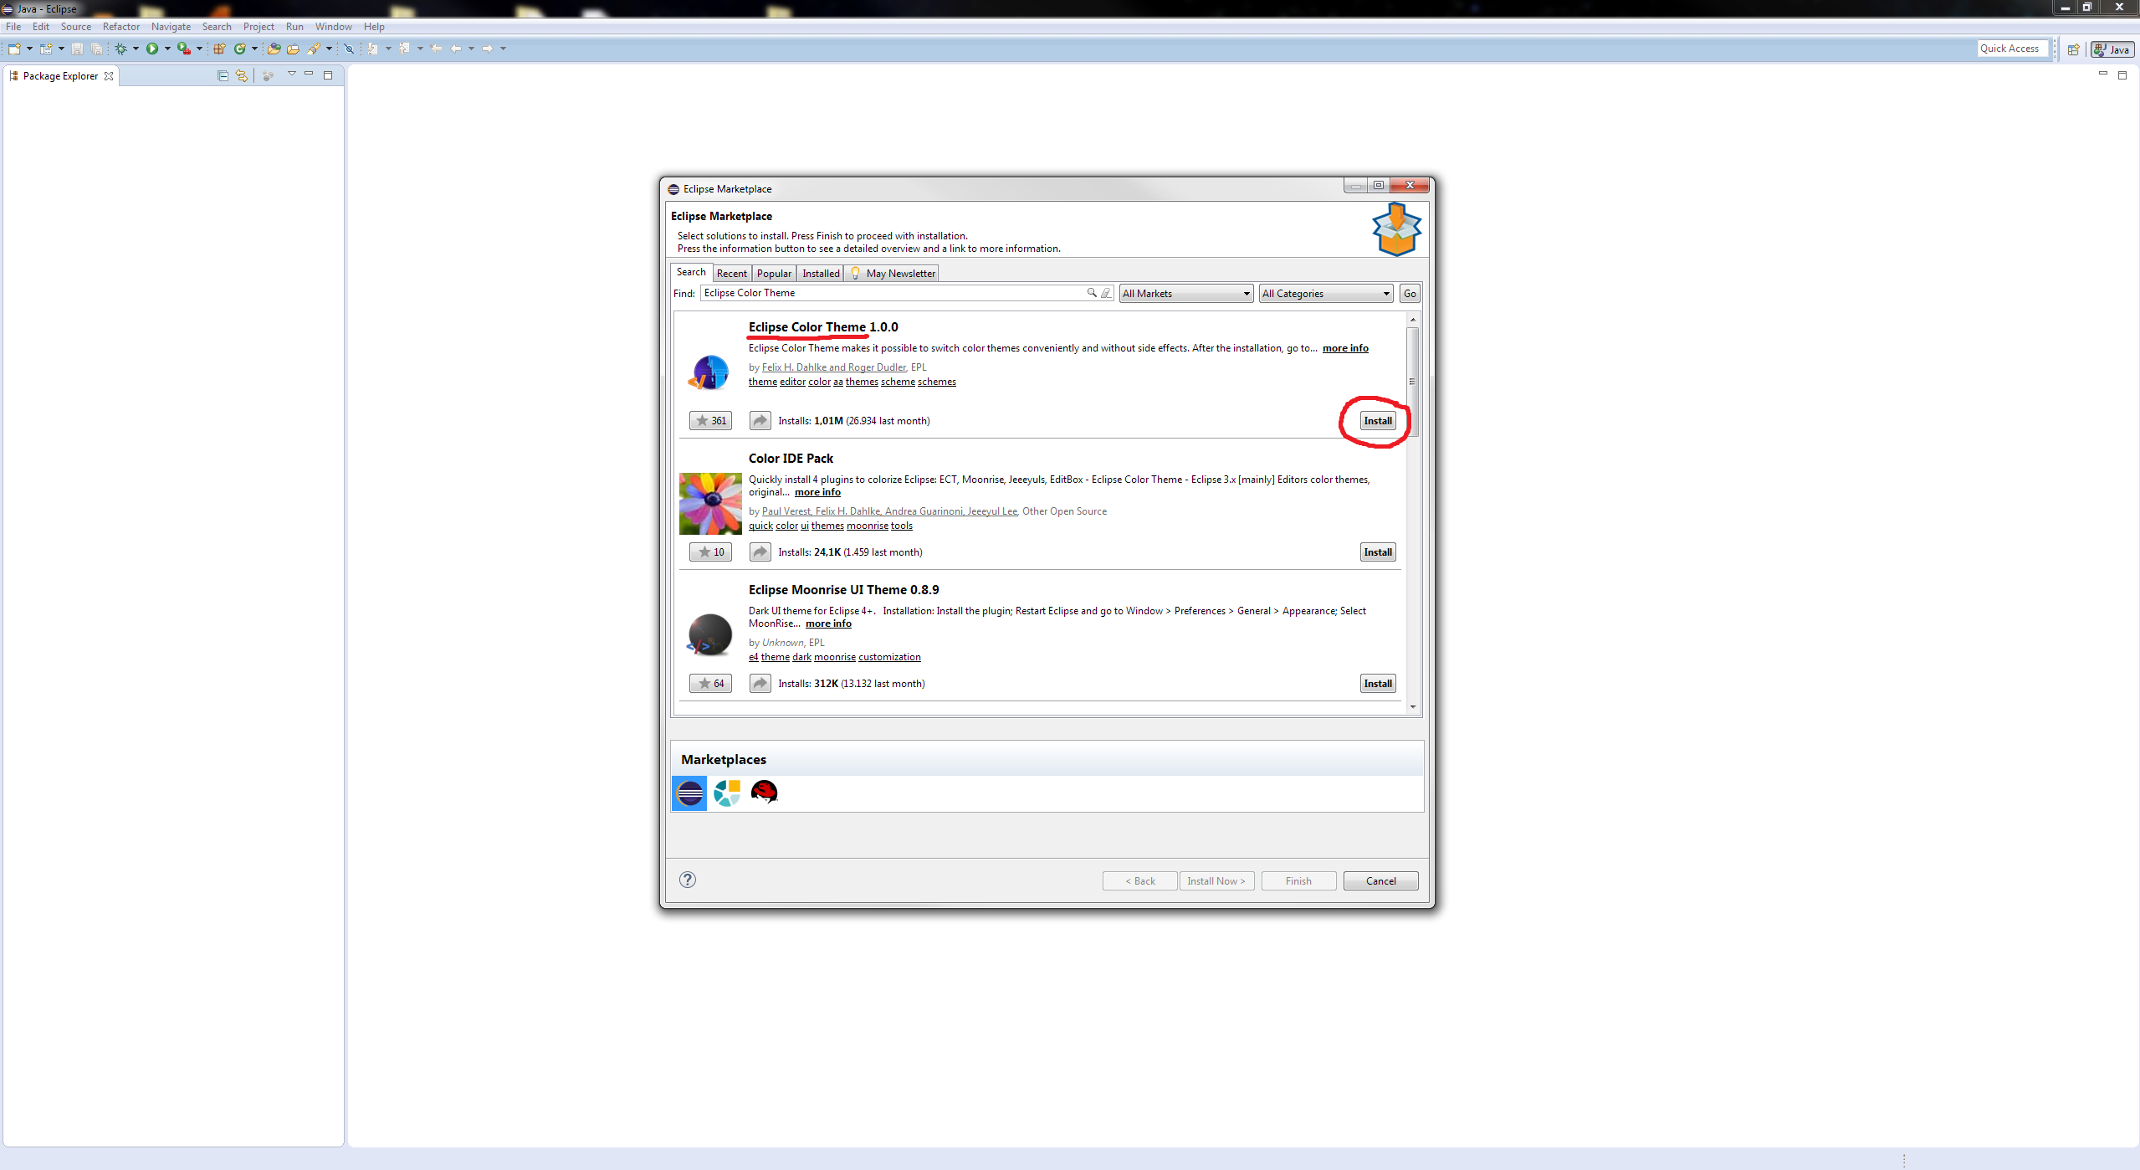The height and width of the screenshot is (1170, 2140).
Task: Select the Debug toolbar icon
Action: click(x=120, y=49)
